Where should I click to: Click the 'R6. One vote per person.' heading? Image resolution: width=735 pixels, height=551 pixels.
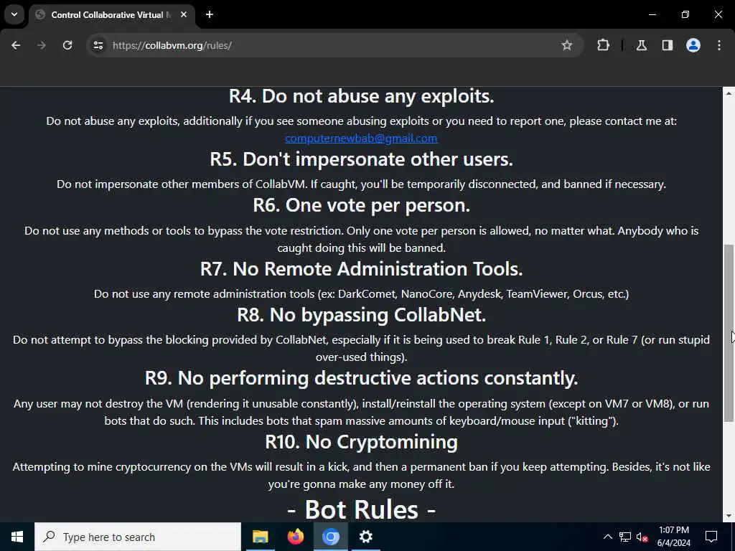click(362, 205)
